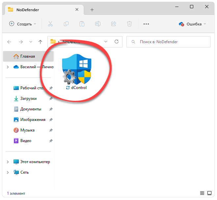
Task: Click the Rename icon in toolbar
Action: (x=98, y=24)
